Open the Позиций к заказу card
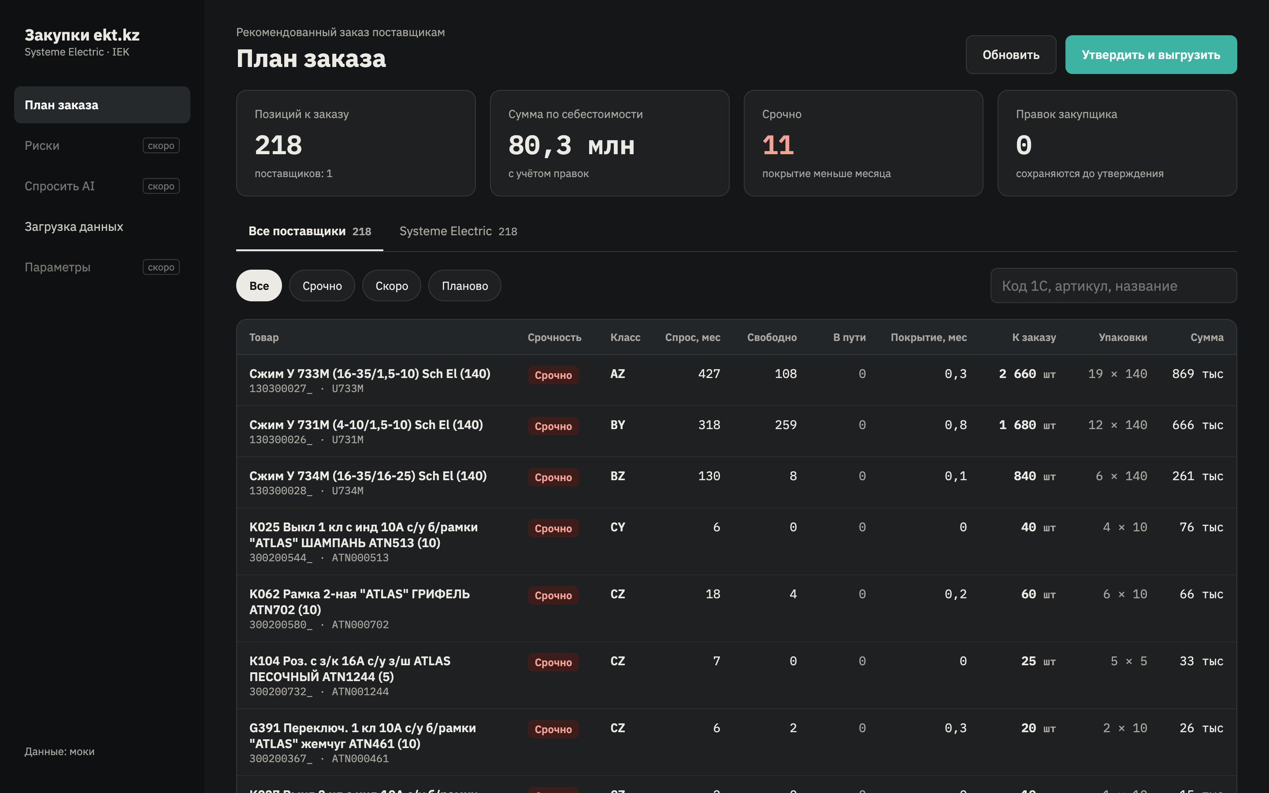 356,143
